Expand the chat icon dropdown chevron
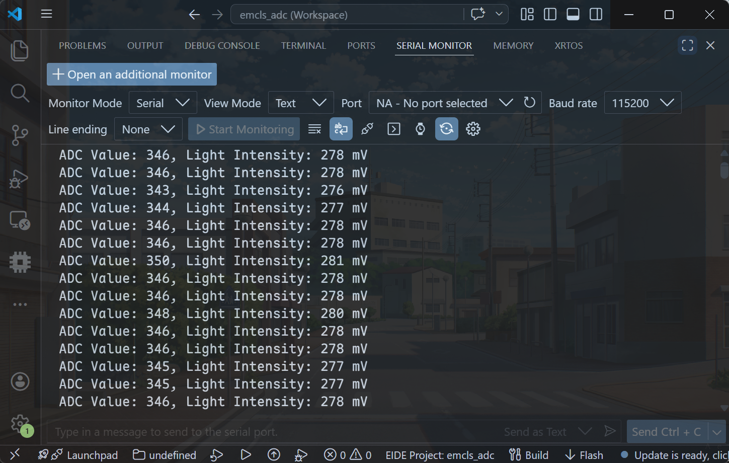Screen dimensions: 729x463 tap(499, 14)
